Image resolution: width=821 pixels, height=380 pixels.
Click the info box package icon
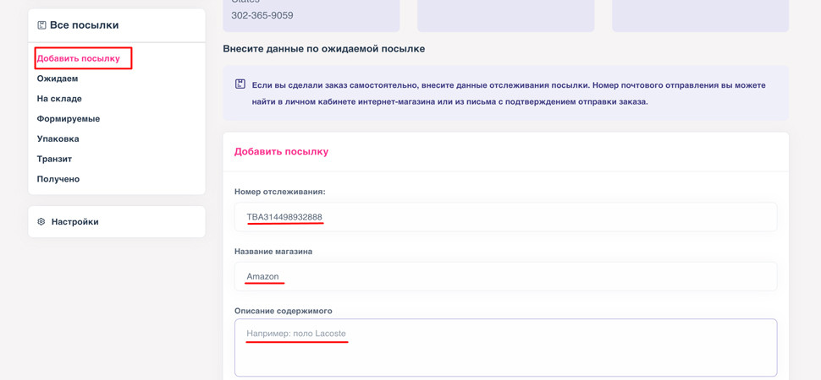tap(240, 84)
